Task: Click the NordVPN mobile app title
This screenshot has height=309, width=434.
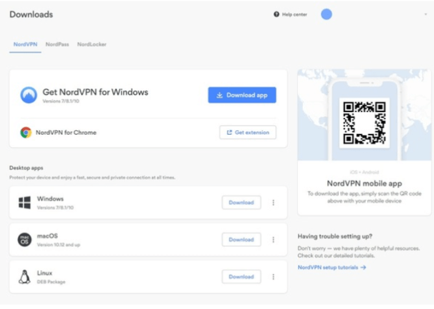Action: (364, 183)
